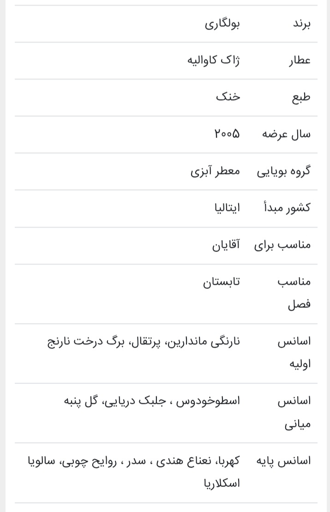Click the season value تابستان
Image resolution: width=330 pixels, height=512 pixels.
(x=222, y=282)
